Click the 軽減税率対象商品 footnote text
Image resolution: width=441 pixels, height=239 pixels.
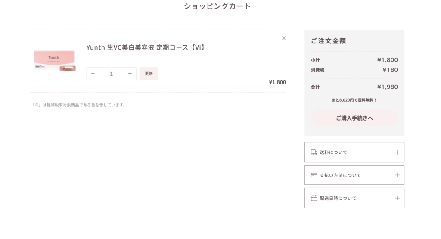pos(78,105)
